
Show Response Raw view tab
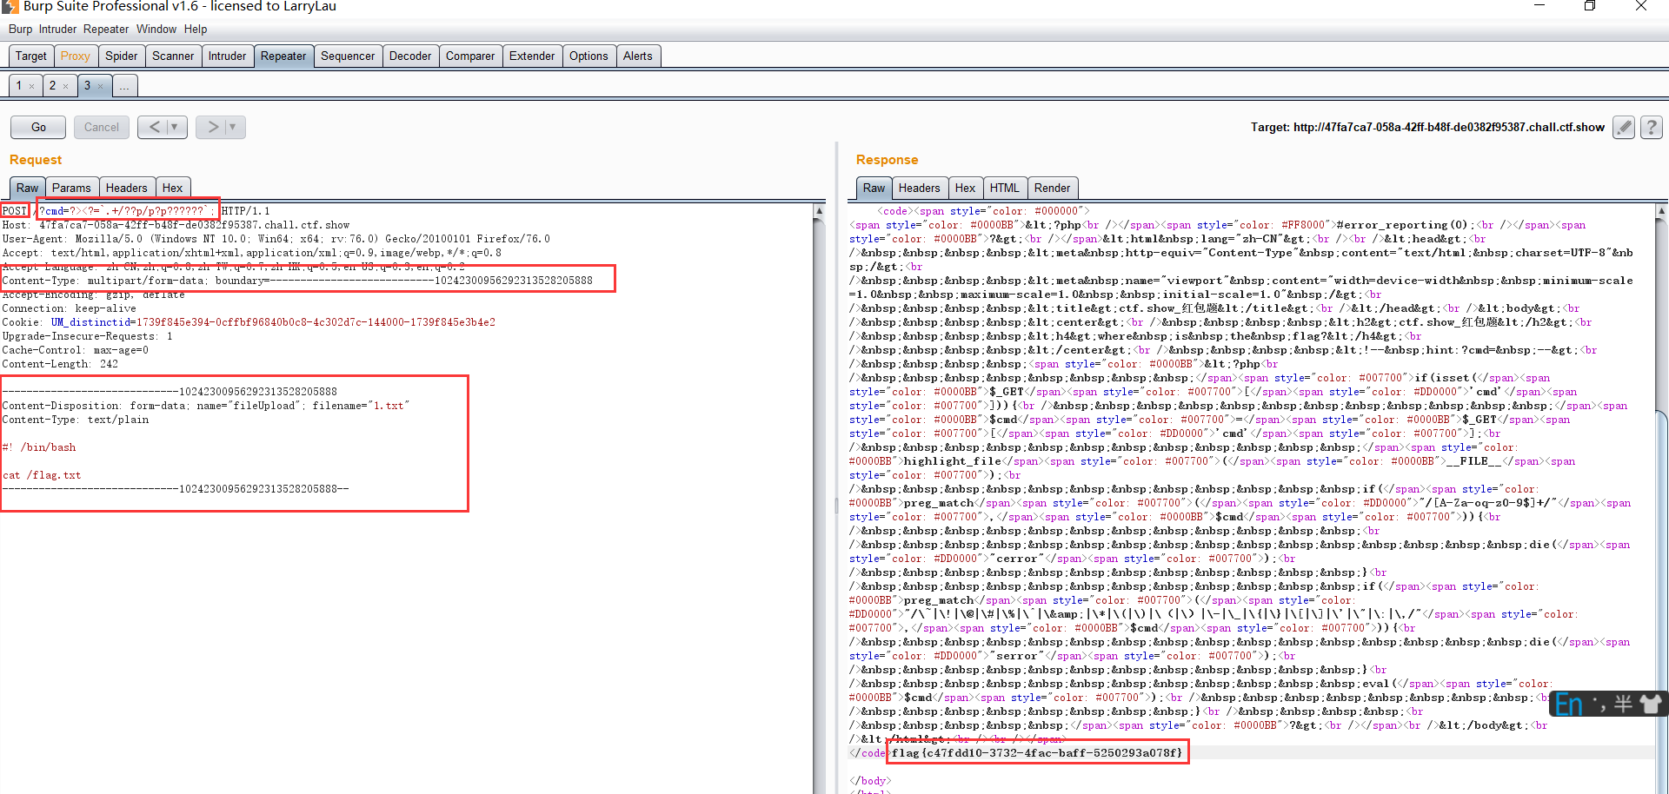tap(874, 188)
